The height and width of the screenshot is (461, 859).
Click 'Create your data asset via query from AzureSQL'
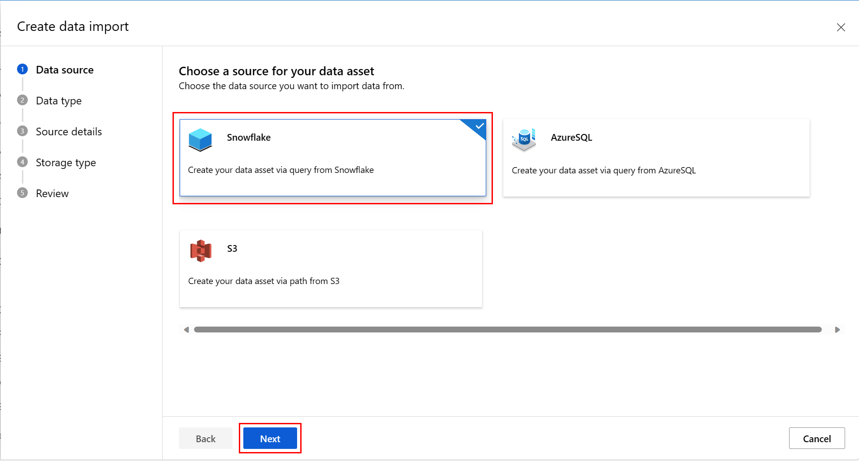[x=604, y=171]
